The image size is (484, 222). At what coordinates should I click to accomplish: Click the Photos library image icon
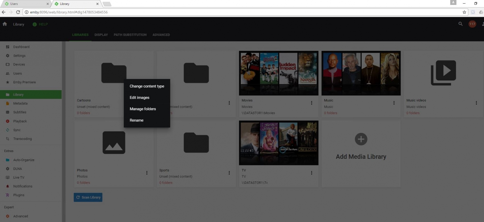tap(114, 143)
